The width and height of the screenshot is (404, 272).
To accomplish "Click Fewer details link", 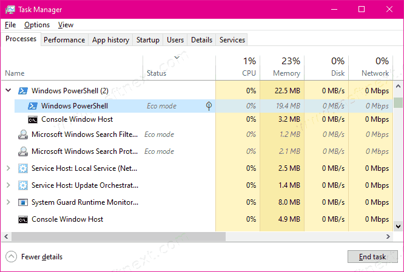I will [x=42, y=257].
